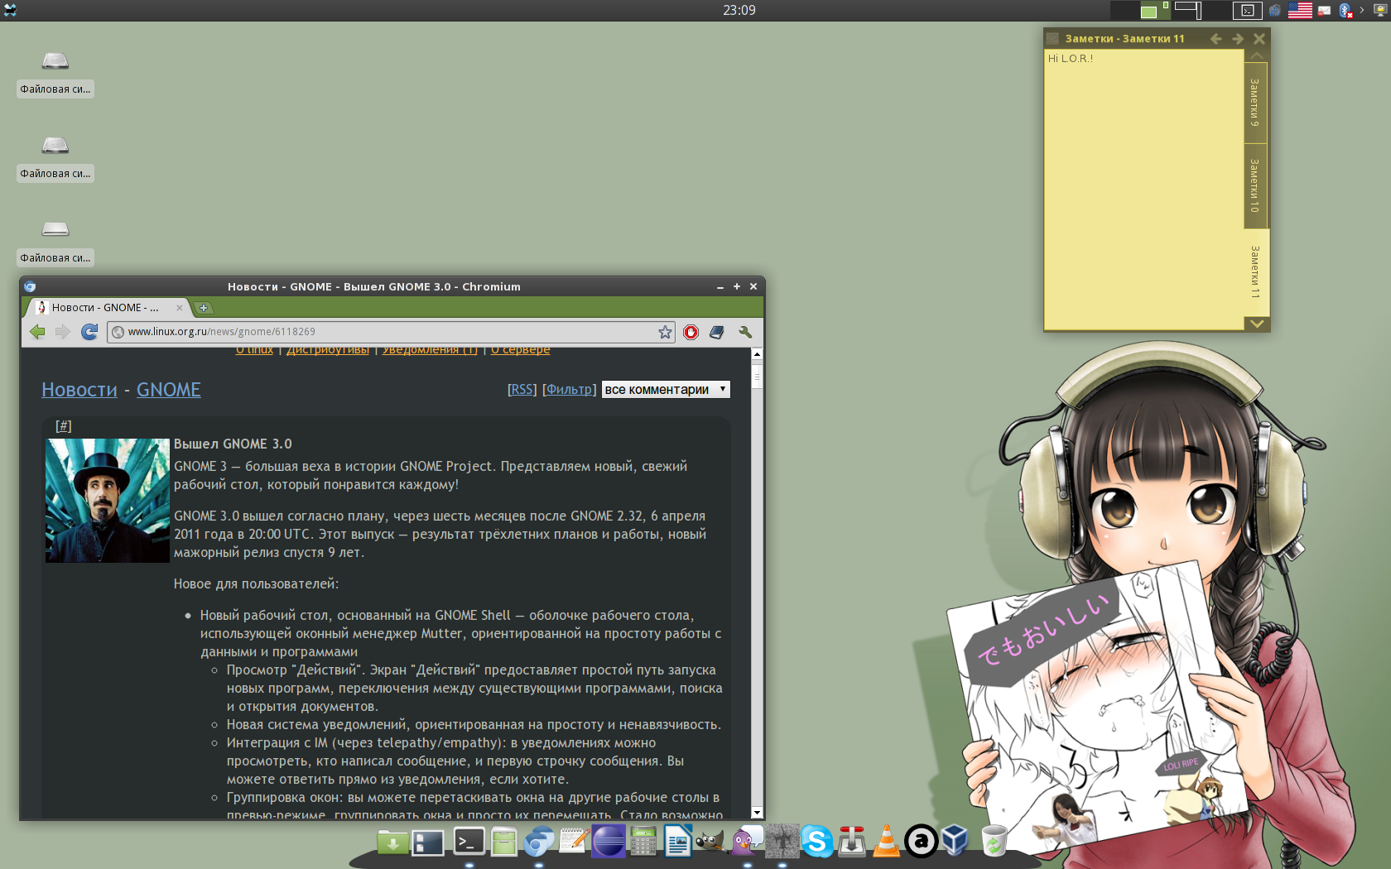Close the 'Новости - GNOME' tab
The height and width of the screenshot is (869, 1391).
(x=179, y=308)
